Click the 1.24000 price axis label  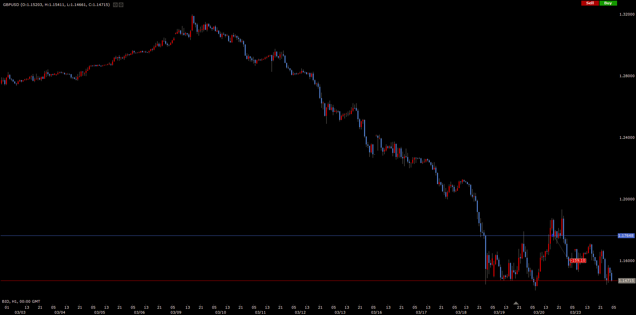pos(627,137)
